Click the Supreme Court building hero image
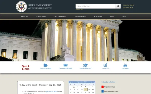151x94 pixels. click(75, 40)
